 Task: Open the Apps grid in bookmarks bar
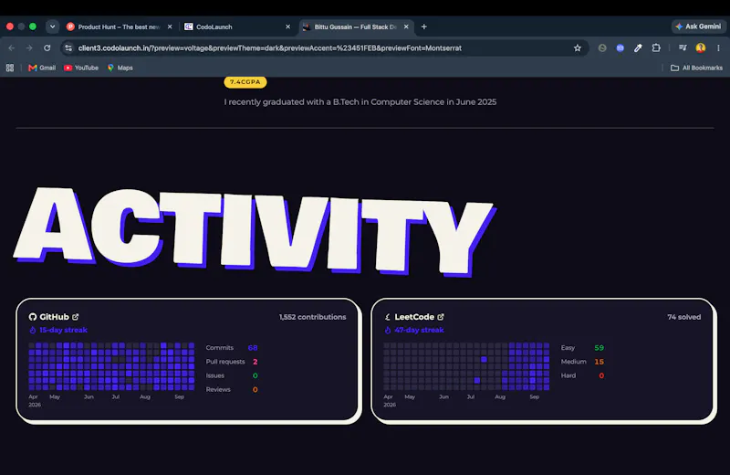tap(10, 68)
